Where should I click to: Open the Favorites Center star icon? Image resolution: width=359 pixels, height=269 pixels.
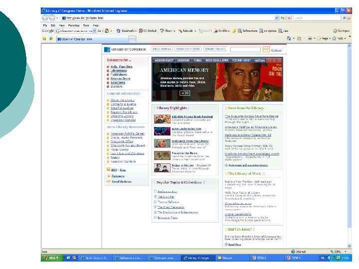tap(44, 39)
